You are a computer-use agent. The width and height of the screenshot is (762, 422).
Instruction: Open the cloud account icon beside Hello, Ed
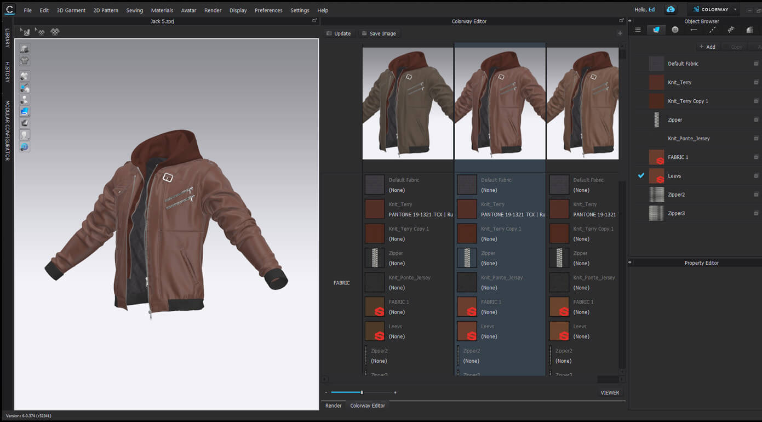[x=671, y=9]
